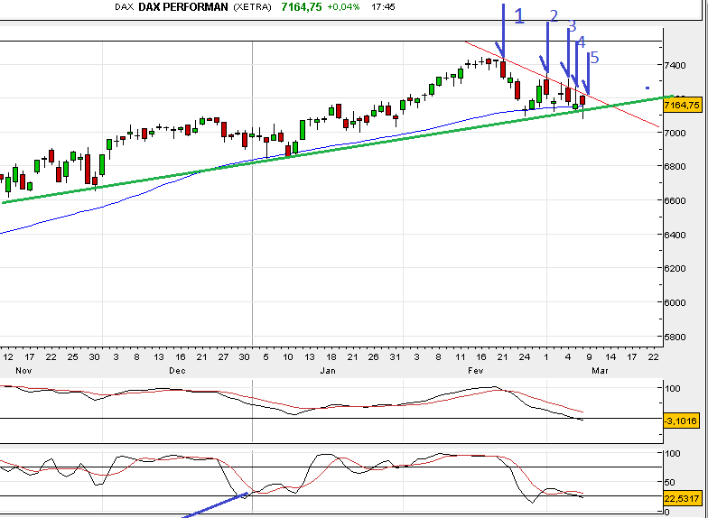Click the 5800 price axis label
The width and height of the screenshot is (708, 518).
click(675, 337)
